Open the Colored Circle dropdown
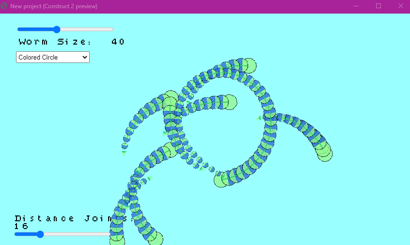This screenshot has width=410, height=245. tap(53, 57)
